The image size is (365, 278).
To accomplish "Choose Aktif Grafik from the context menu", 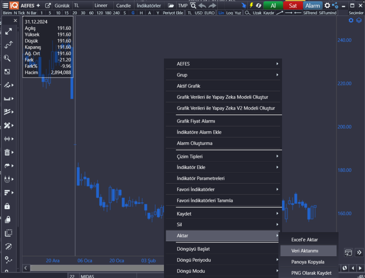I will coord(223,86).
